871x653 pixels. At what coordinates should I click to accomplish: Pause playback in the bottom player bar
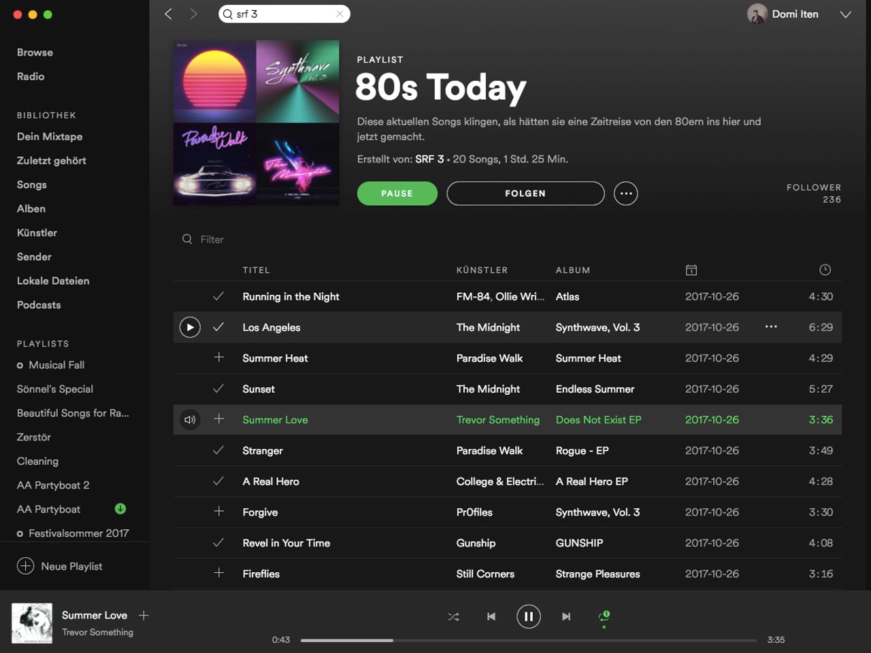[528, 616]
